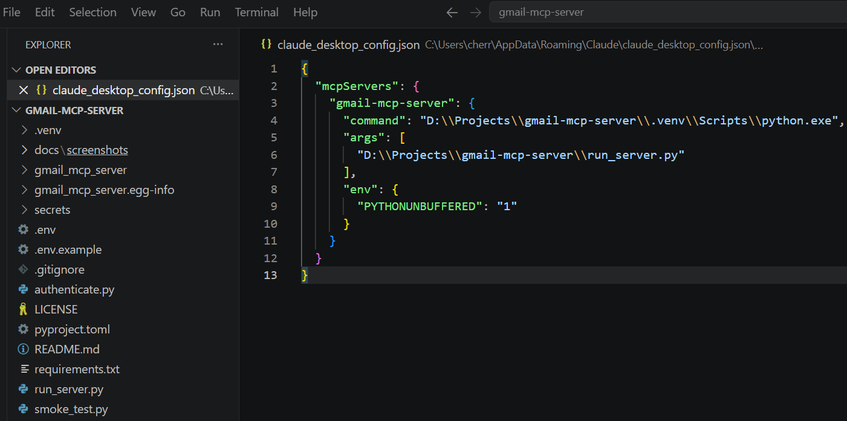Click the "mcpServers" key on line 2
This screenshot has height=421, width=847.
(357, 86)
